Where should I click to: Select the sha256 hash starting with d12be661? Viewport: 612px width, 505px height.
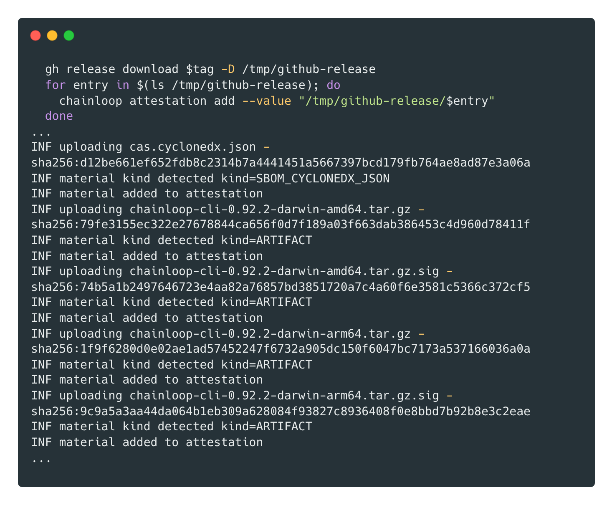point(281,163)
